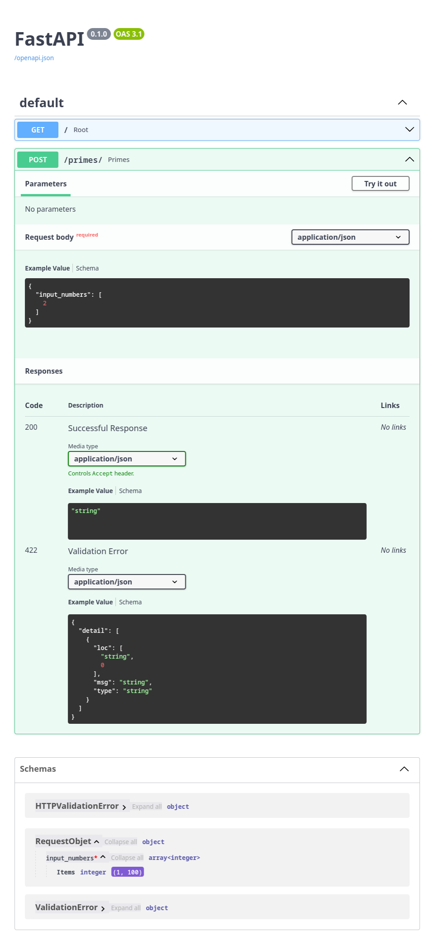Open the 200 response media type dropdown

[127, 459]
